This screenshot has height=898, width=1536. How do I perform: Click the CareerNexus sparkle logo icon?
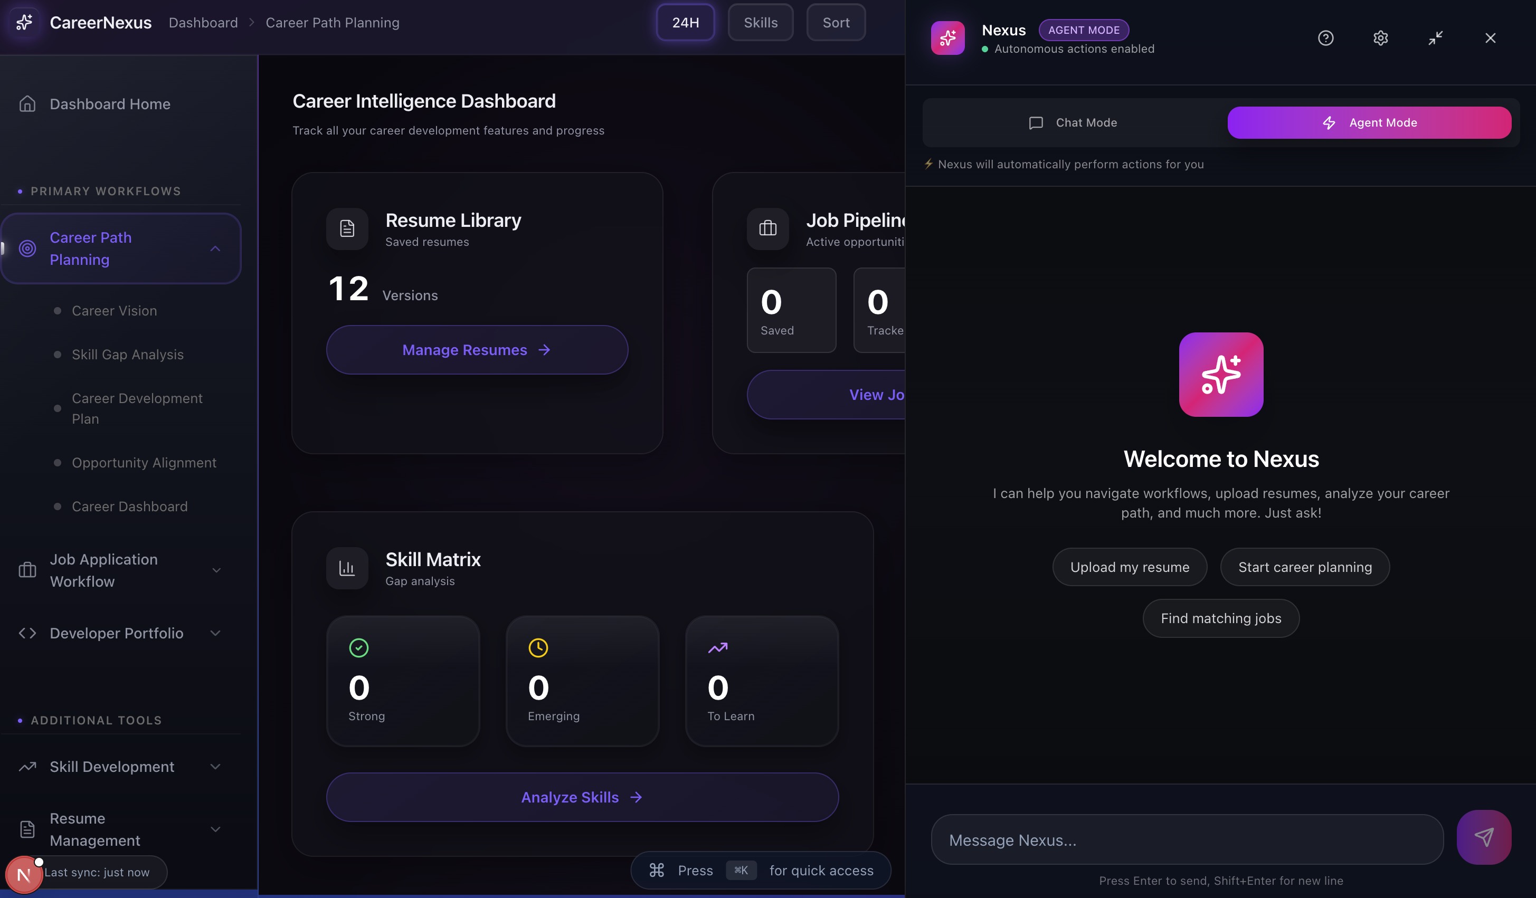(x=24, y=23)
